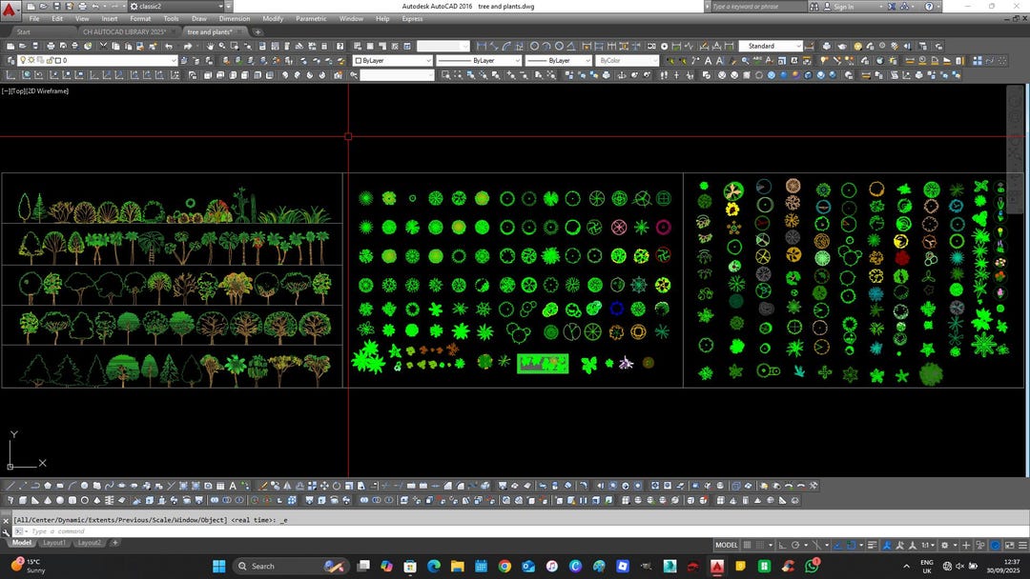This screenshot has height=579, width=1030.
Task: Open the AutoCAD icon in the Windows taskbar
Action: coord(716,566)
